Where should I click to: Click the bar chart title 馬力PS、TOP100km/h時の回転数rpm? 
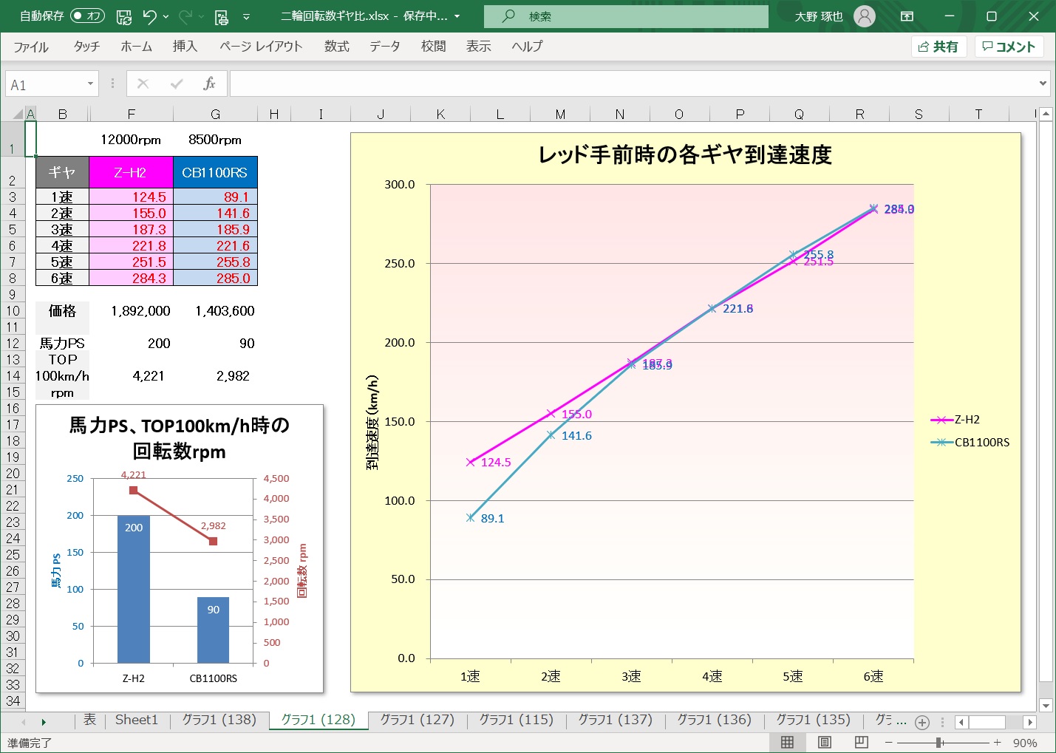(x=180, y=438)
